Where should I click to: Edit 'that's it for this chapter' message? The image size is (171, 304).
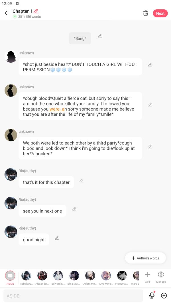point(82,181)
